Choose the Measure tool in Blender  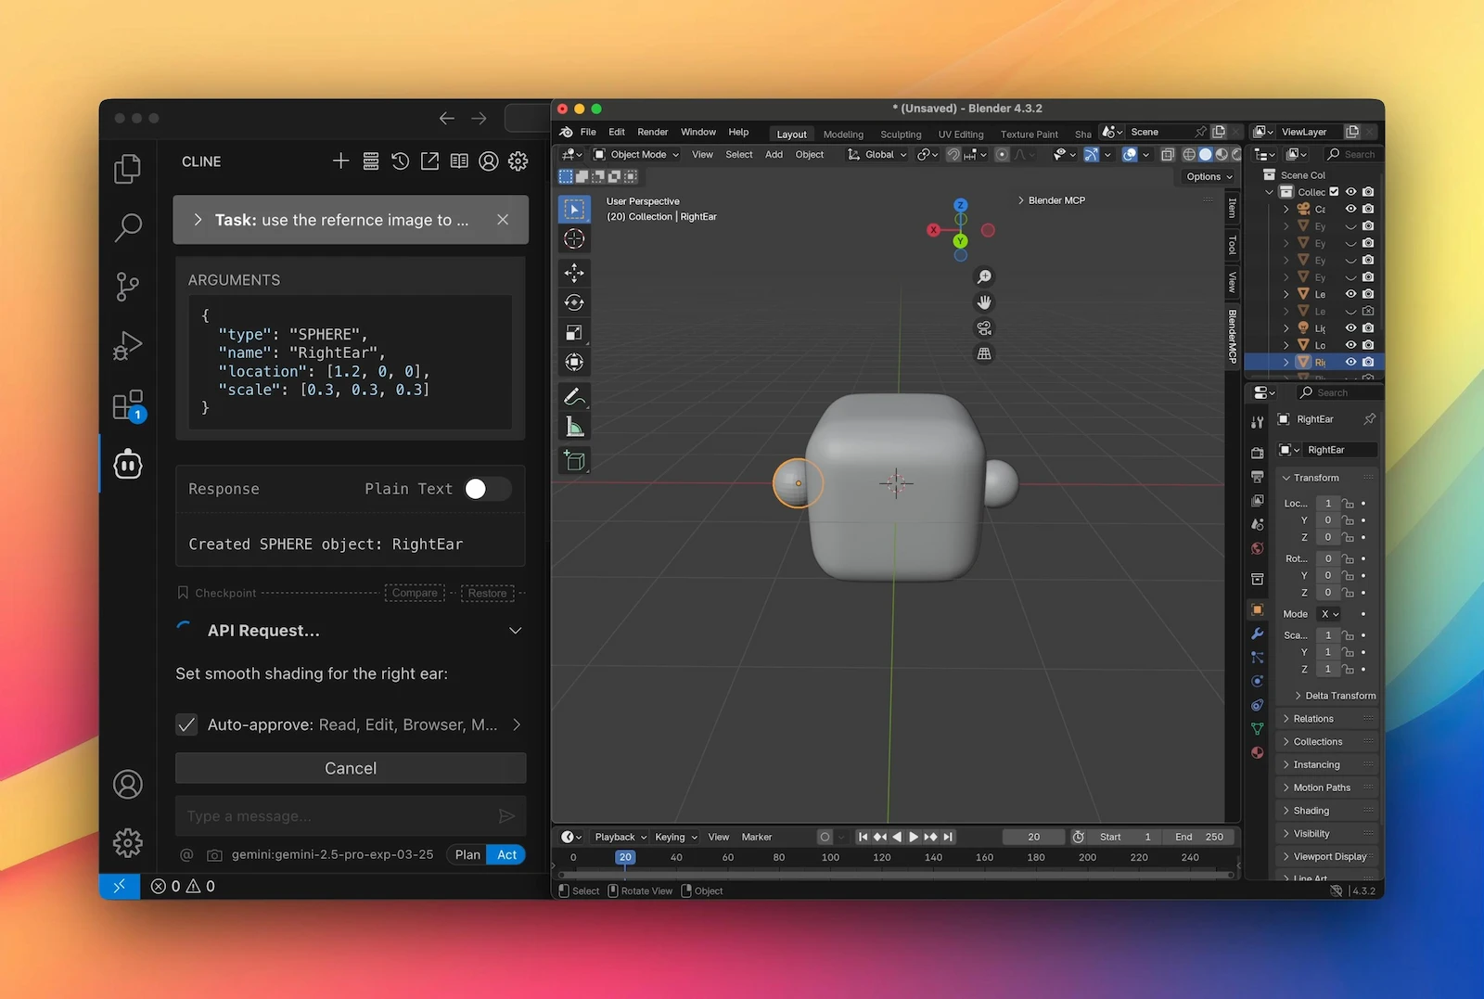coord(574,427)
